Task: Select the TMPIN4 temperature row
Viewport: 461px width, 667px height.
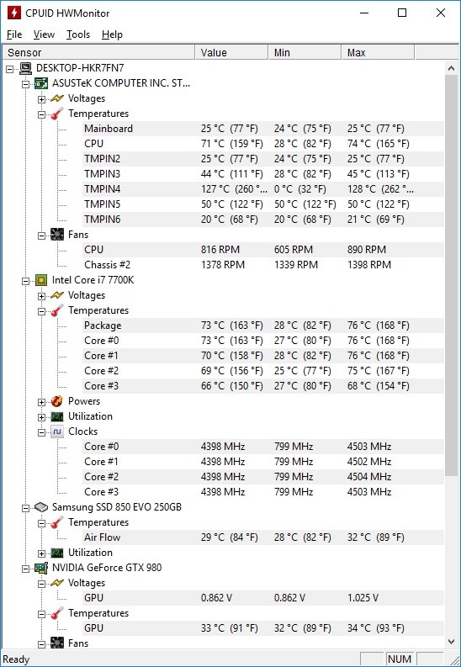Action: coord(263,189)
